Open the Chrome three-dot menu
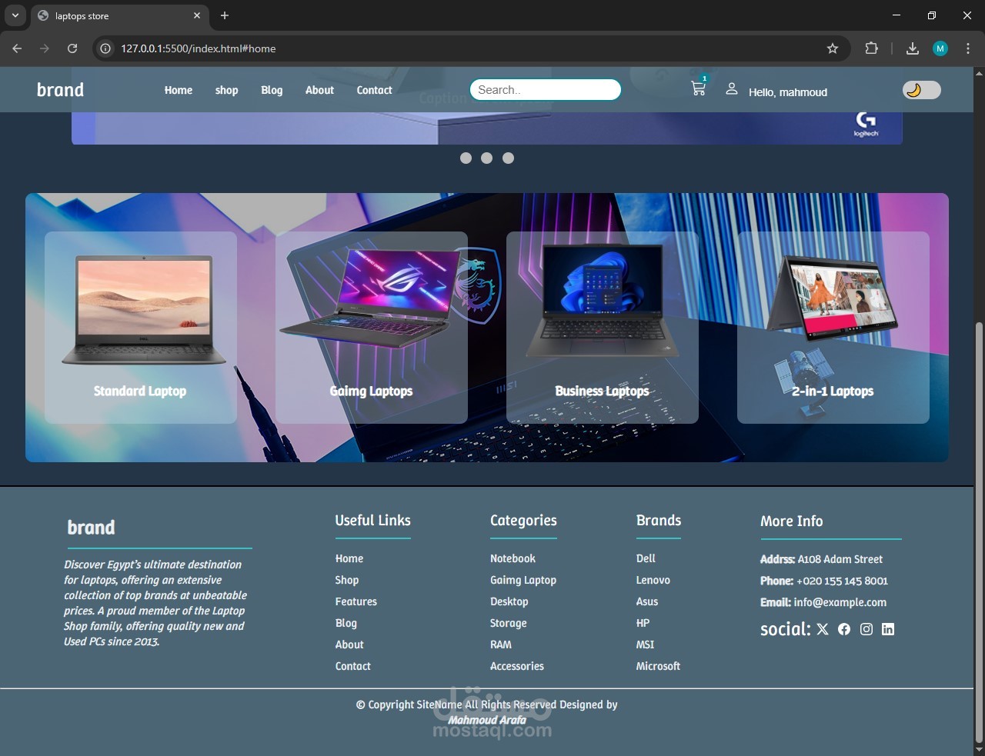Screen dimensions: 985x756 click(968, 48)
